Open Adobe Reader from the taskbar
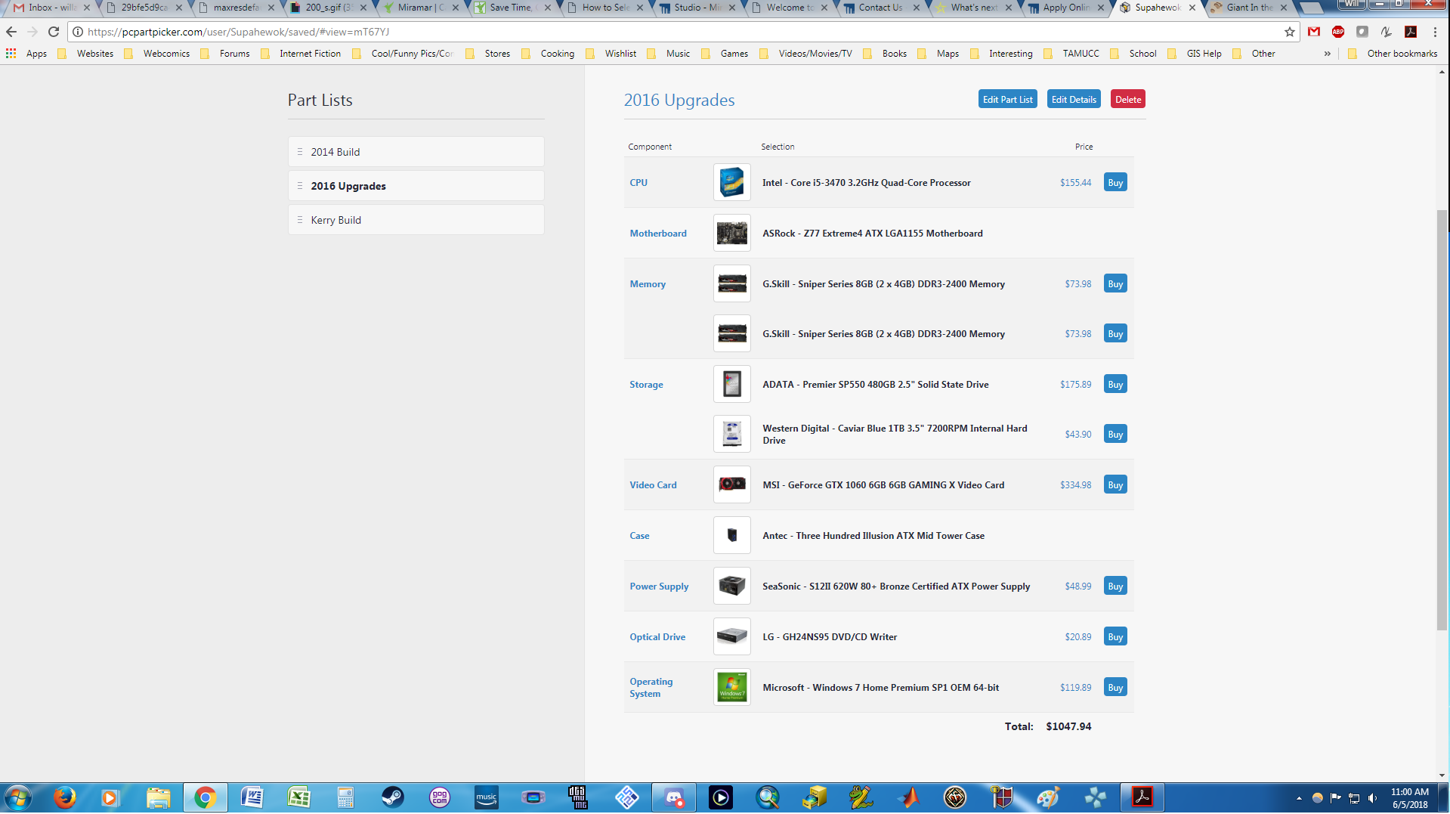This screenshot has width=1450, height=814. tap(1142, 797)
